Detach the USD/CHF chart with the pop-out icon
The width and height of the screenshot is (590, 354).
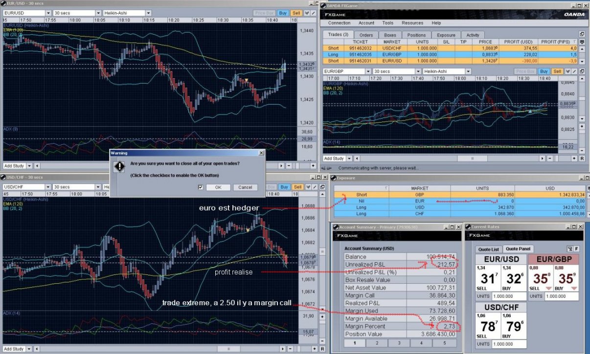point(322,187)
